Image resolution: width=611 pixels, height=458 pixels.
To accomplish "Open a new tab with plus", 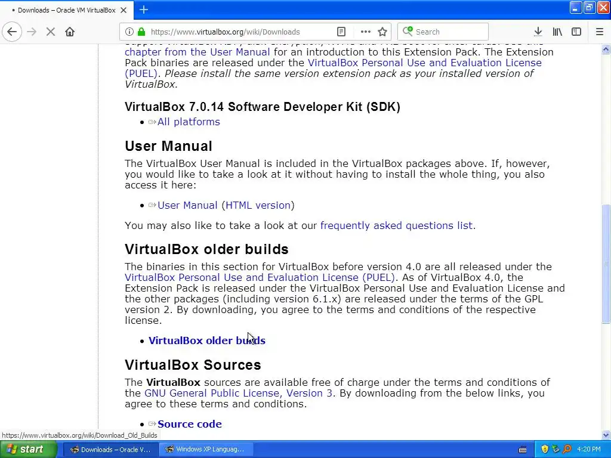I will click(x=143, y=10).
